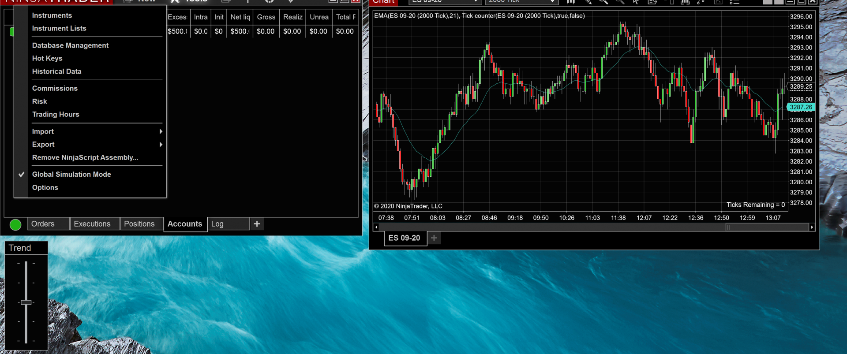Expand the Import submenu arrow

(x=161, y=131)
